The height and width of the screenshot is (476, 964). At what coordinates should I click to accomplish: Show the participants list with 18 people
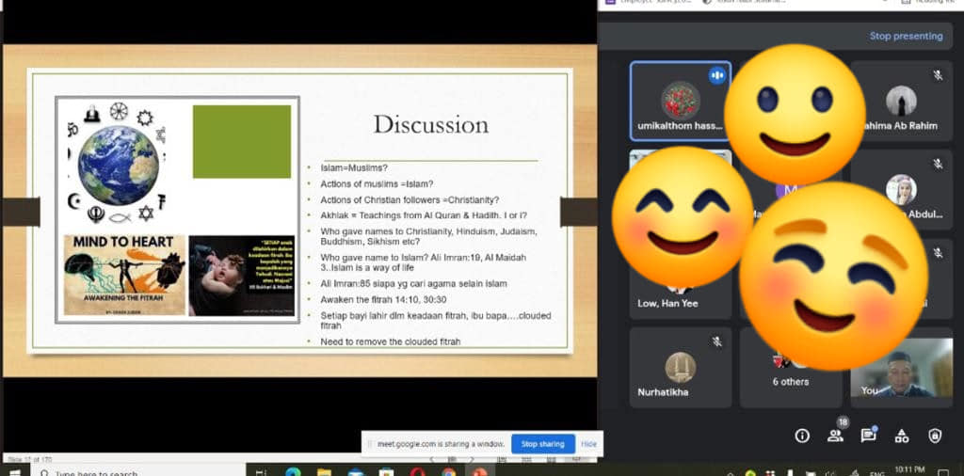835,435
